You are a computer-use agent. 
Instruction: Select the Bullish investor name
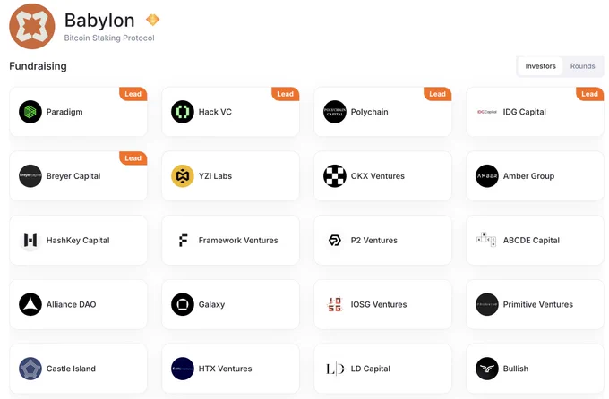(516, 369)
